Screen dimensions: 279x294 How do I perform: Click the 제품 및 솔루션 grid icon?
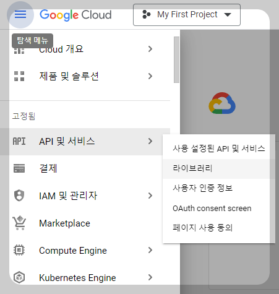[x=19, y=76]
